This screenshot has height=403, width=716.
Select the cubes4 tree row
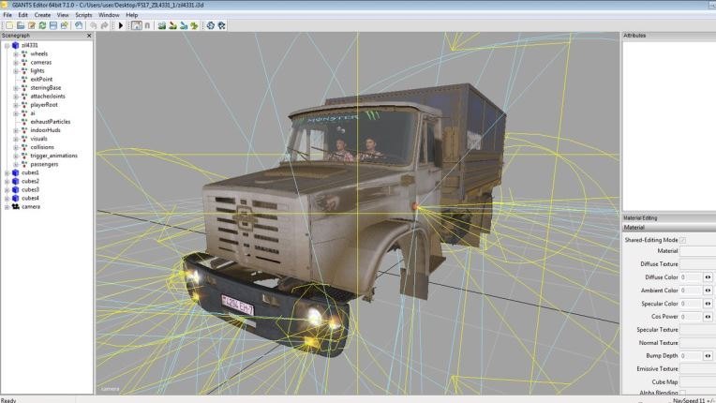click(x=30, y=198)
